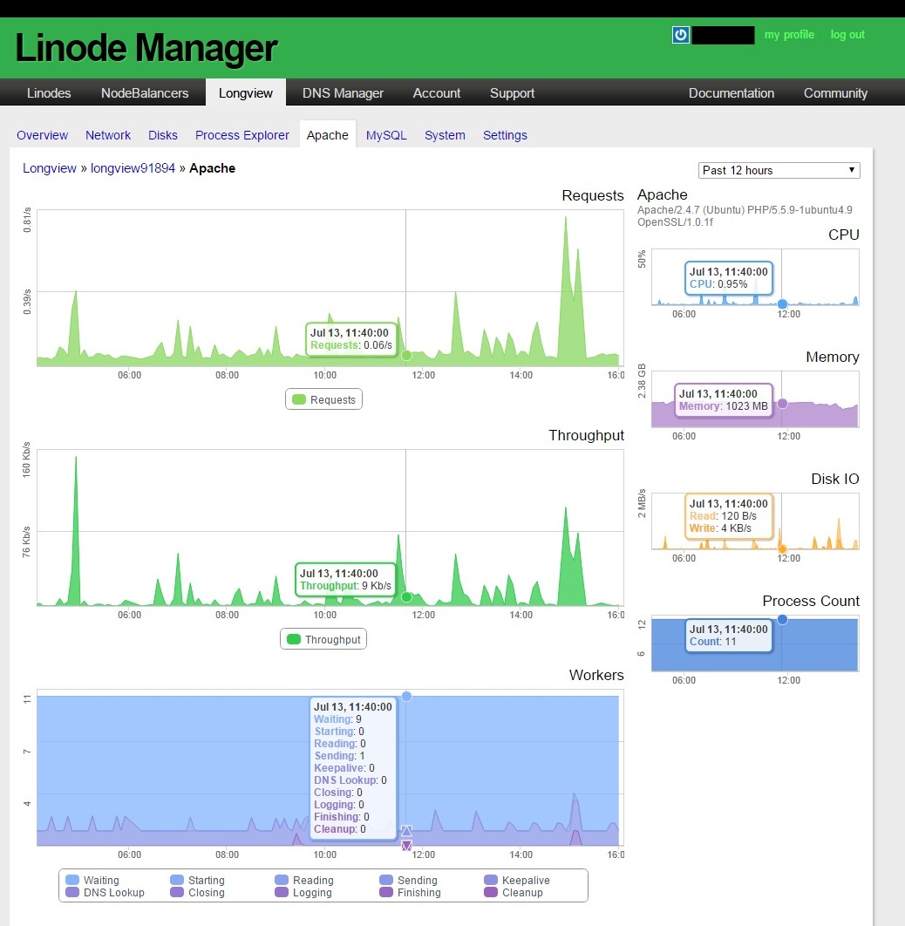Switch to the Process Explorer sub-tab

click(x=242, y=135)
